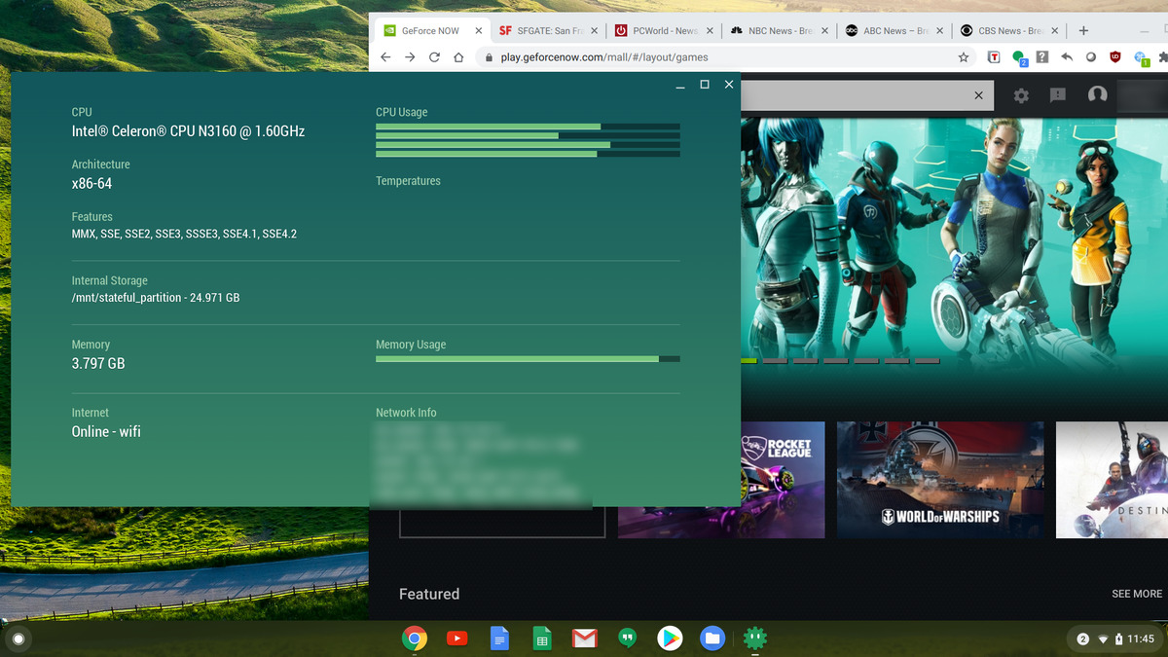Image resolution: width=1168 pixels, height=657 pixels.
Task: Click the CPU Usage label
Action: [401, 112]
